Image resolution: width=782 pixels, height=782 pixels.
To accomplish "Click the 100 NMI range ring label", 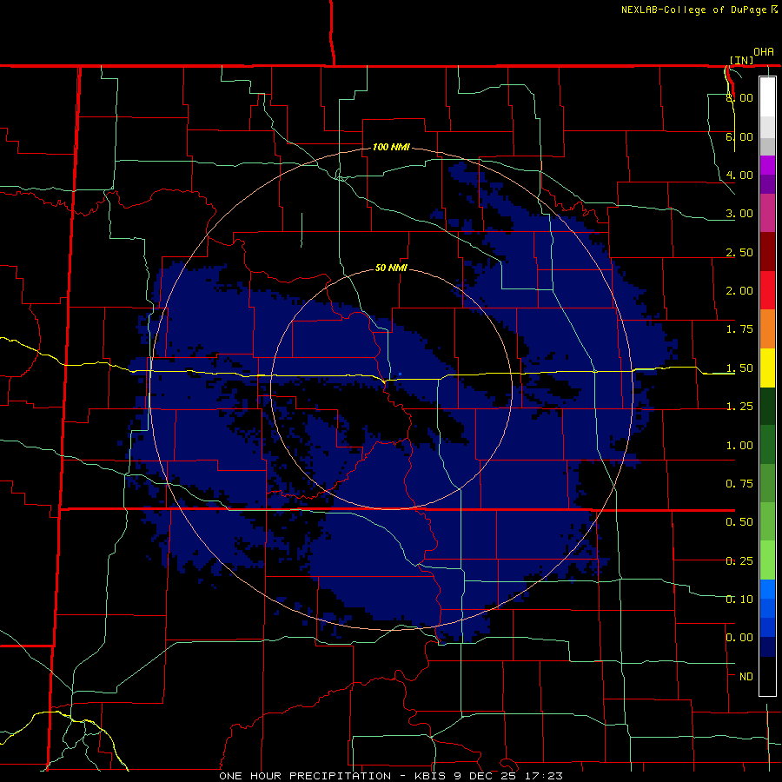I will pyautogui.click(x=391, y=147).
